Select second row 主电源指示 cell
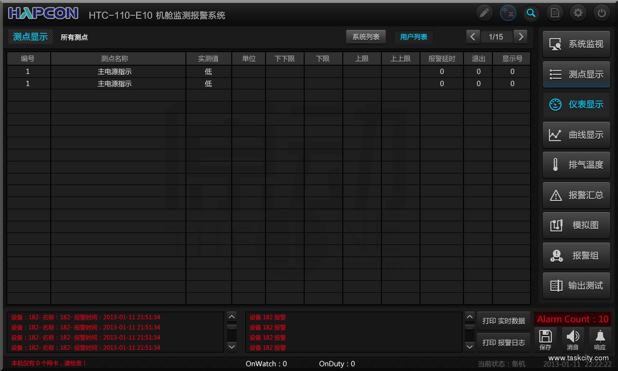The height and width of the screenshot is (371, 618). pyautogui.click(x=118, y=84)
